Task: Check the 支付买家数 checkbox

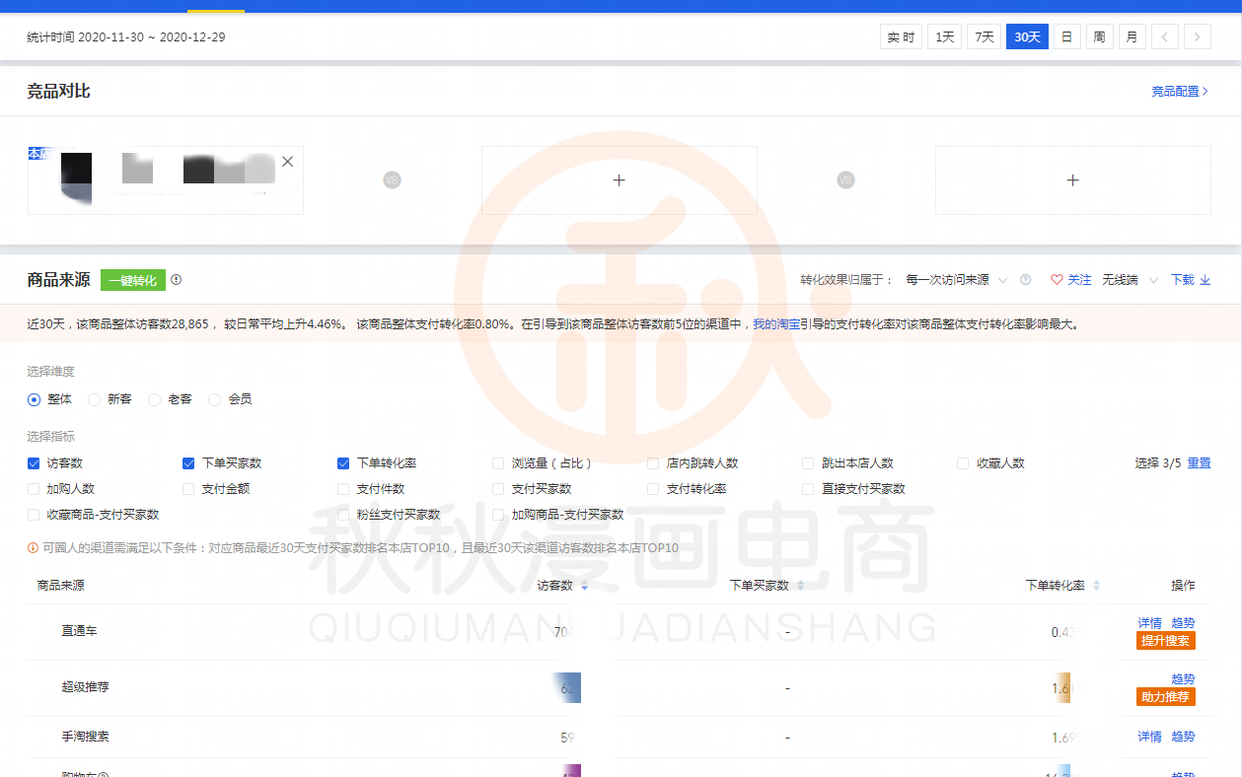Action: click(x=498, y=489)
